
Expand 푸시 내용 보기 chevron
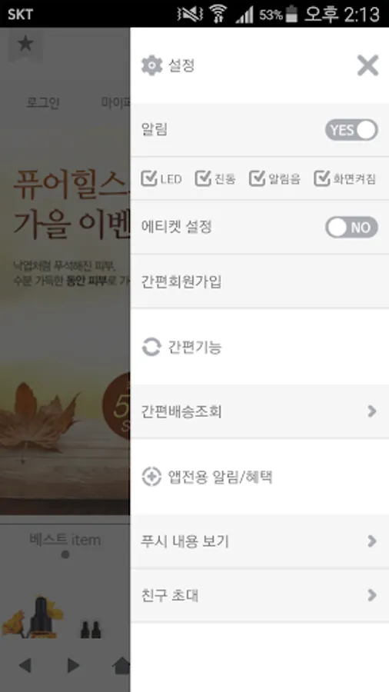[x=372, y=541]
